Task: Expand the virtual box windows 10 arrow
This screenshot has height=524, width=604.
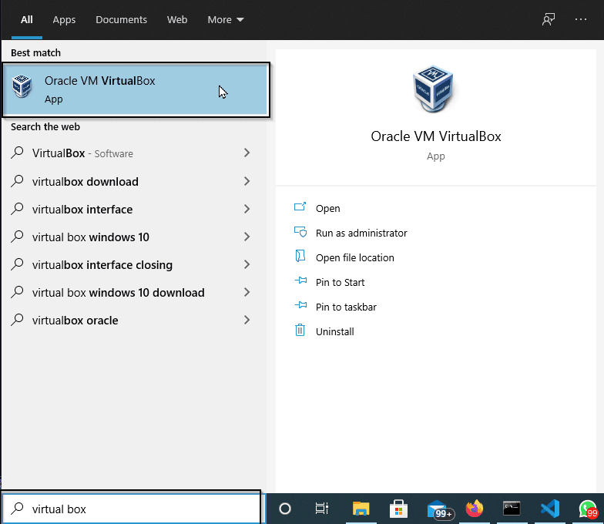Action: tap(247, 237)
